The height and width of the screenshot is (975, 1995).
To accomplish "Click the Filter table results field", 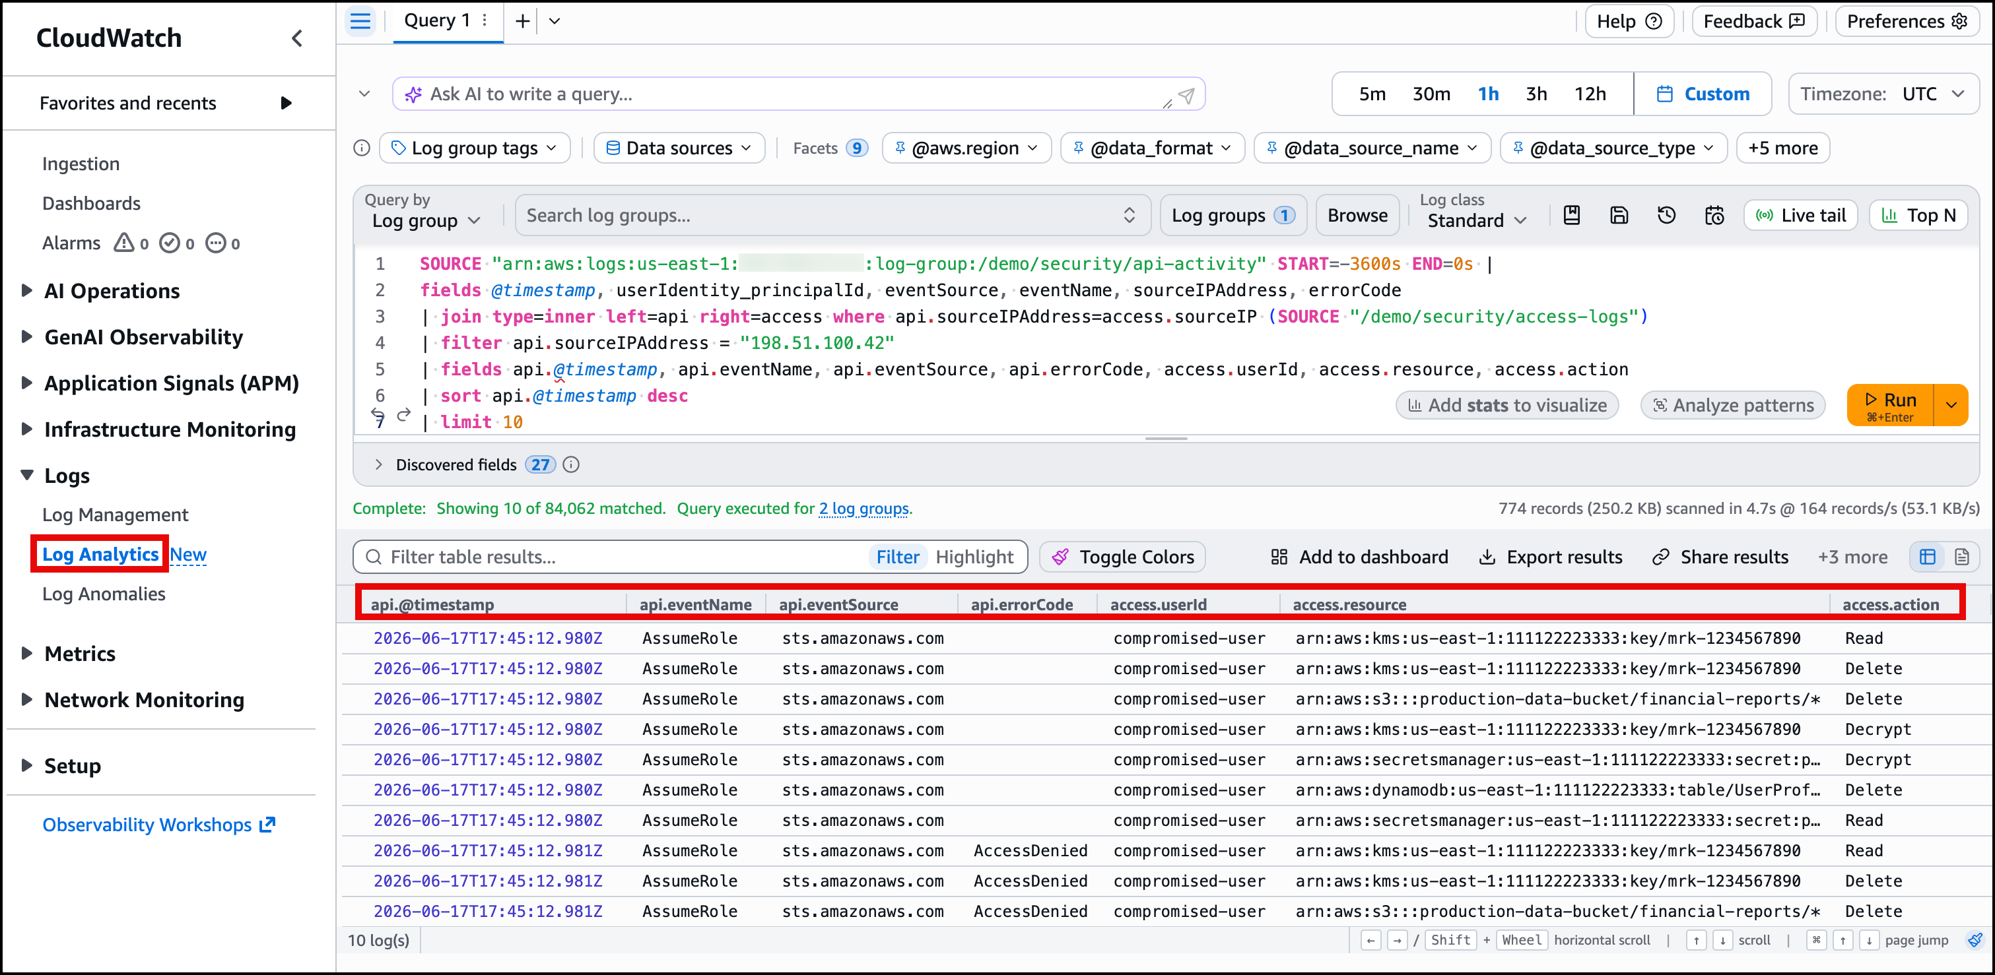I will point(620,556).
